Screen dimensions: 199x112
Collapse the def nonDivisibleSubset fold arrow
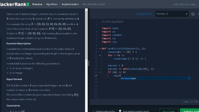(x=100, y=49)
